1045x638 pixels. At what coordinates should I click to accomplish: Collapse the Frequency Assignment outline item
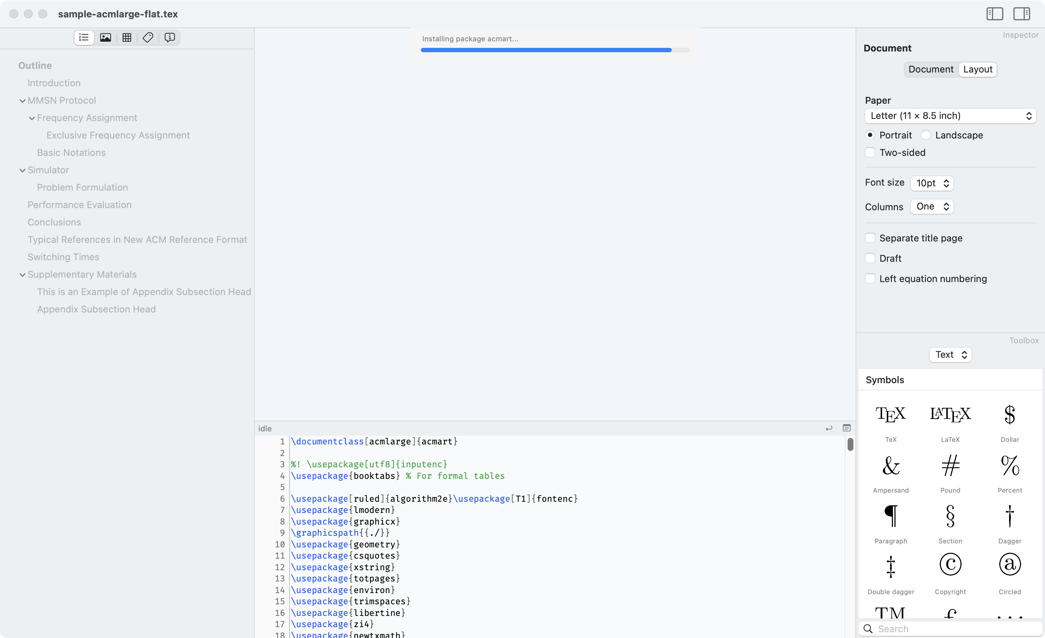point(31,118)
